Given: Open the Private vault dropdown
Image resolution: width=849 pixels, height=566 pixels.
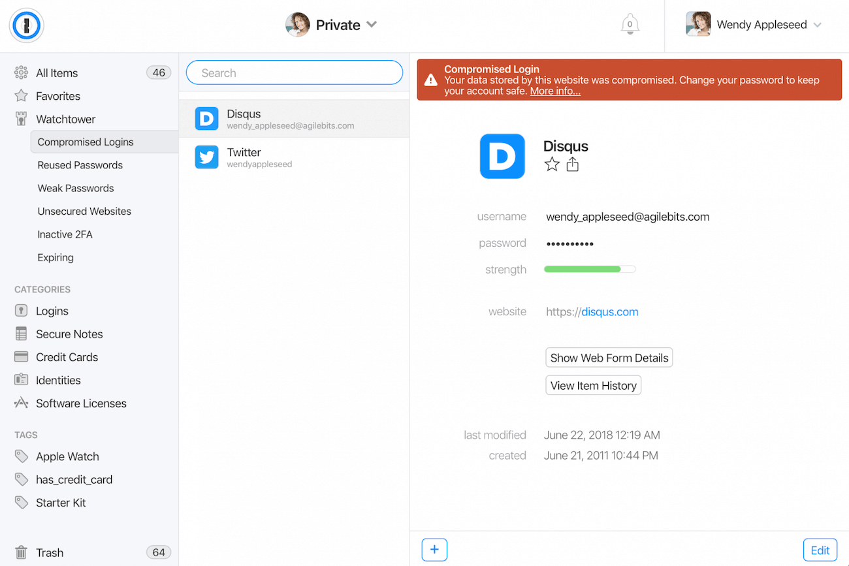Looking at the screenshot, I should point(332,25).
